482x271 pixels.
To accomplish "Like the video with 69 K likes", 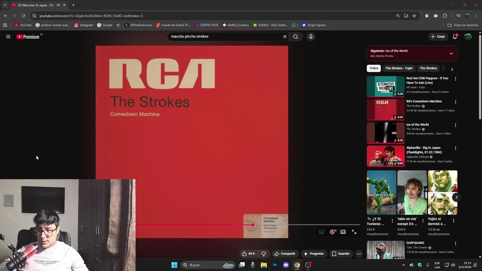I will 249,254.
